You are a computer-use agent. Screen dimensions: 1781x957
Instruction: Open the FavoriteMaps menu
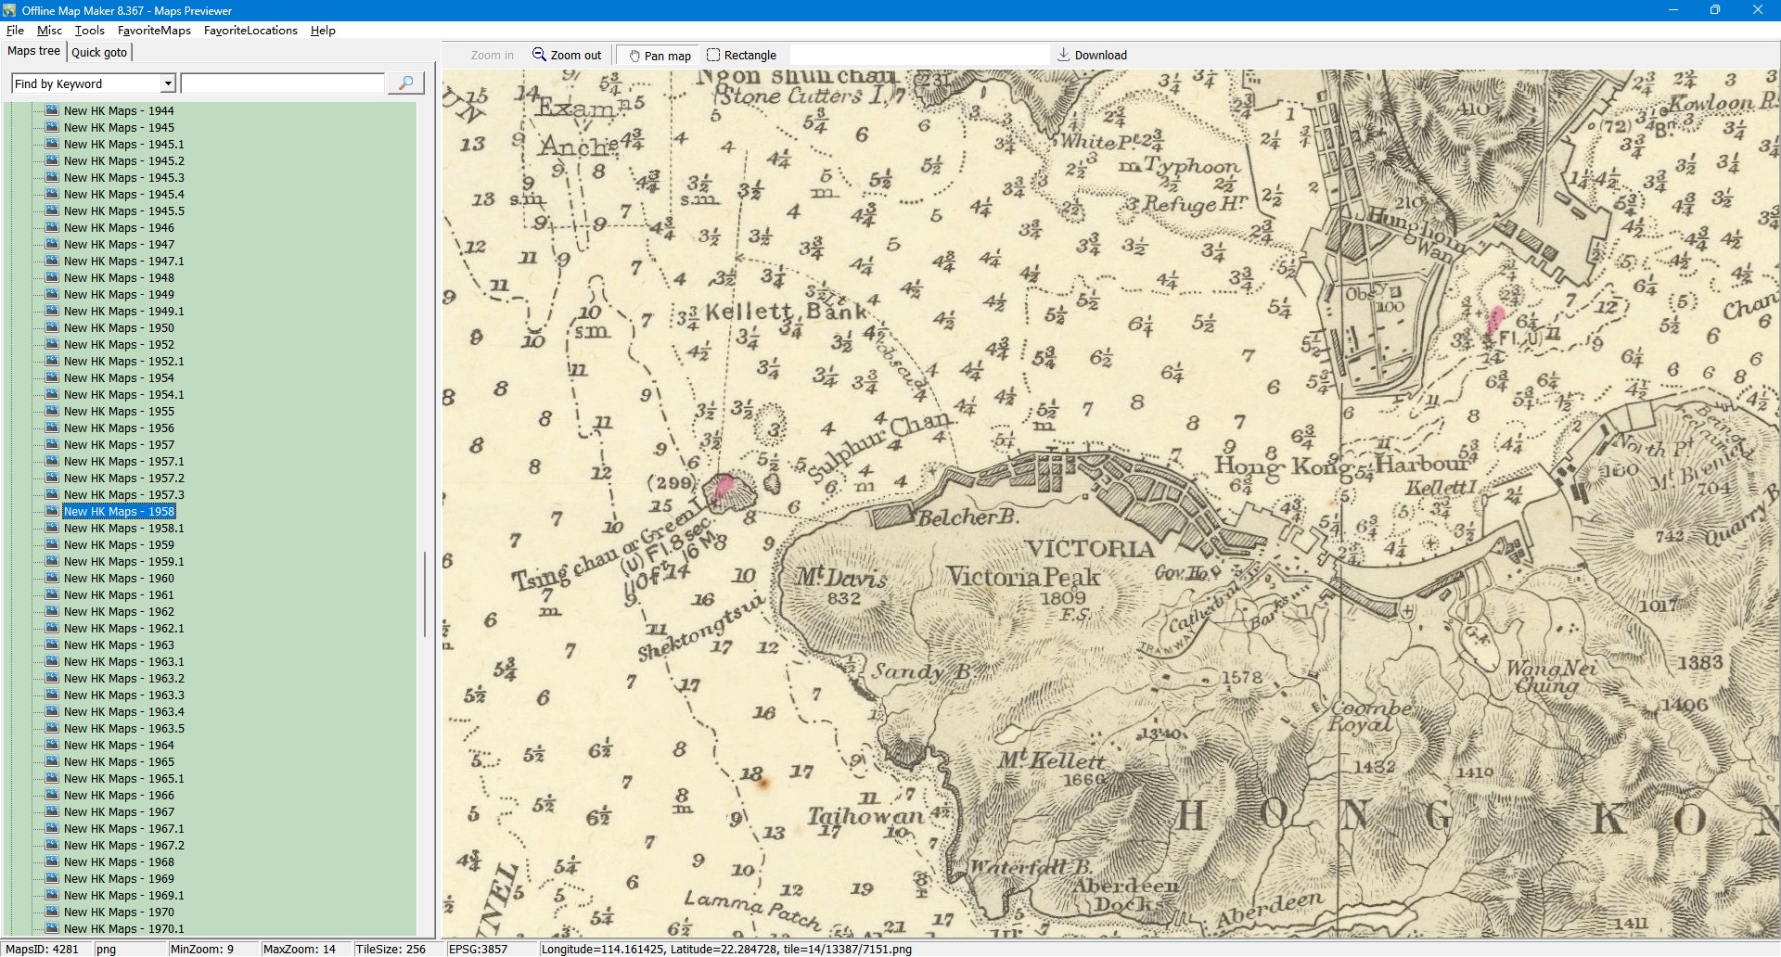coord(154,31)
